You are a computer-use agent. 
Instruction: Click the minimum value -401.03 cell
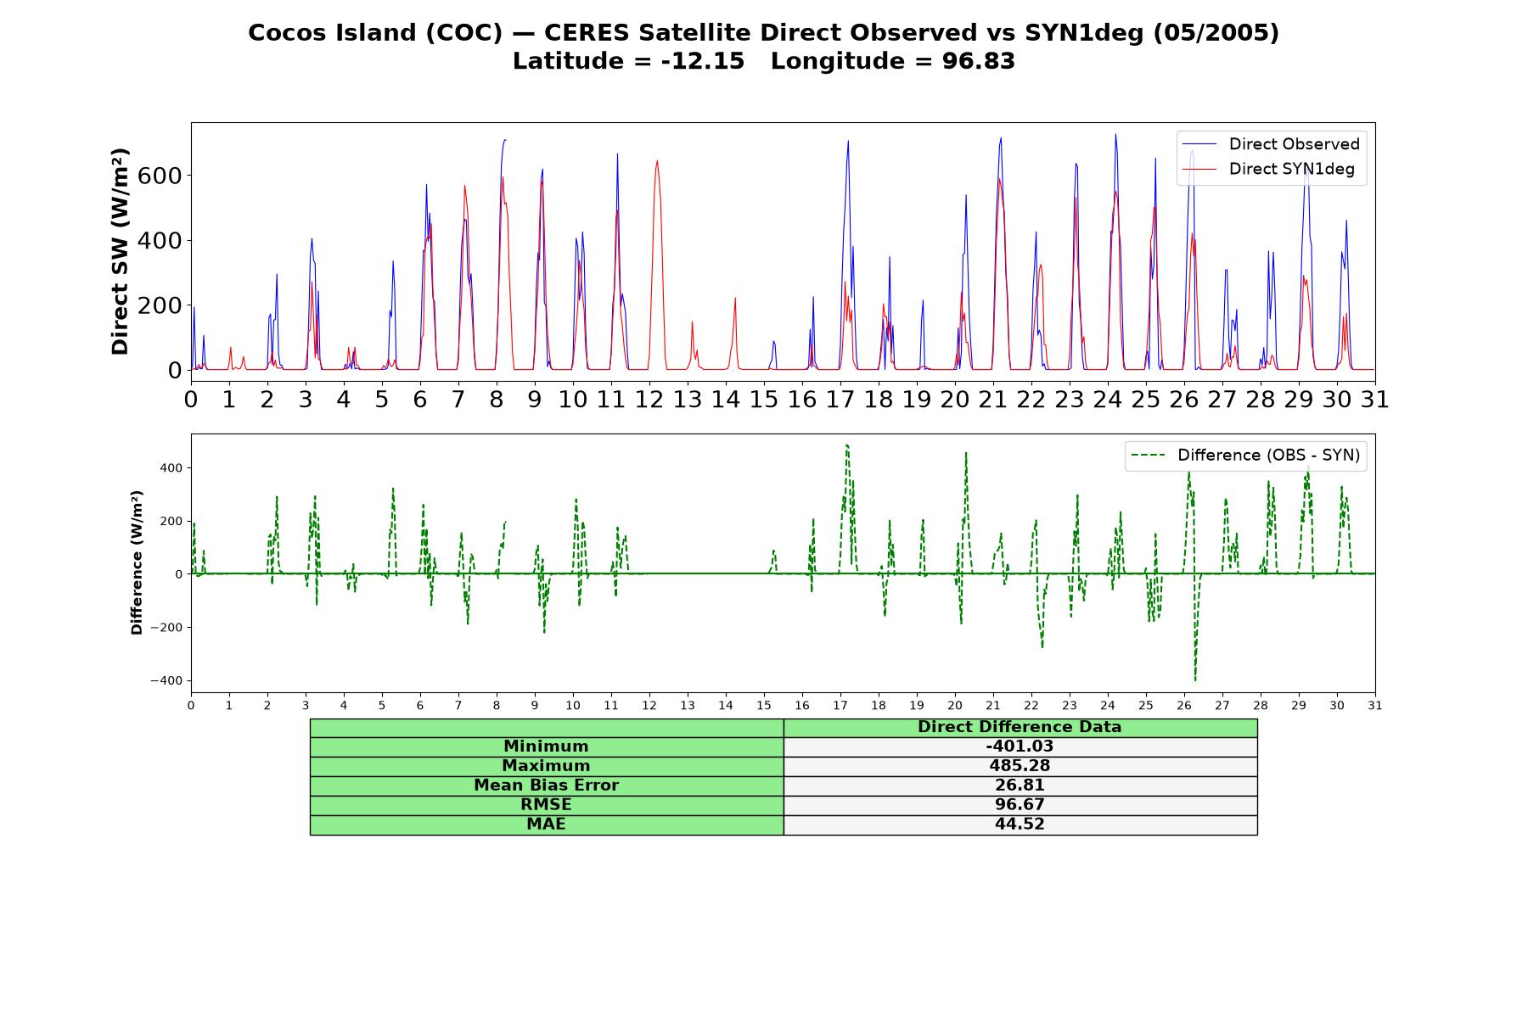pyautogui.click(x=1020, y=747)
